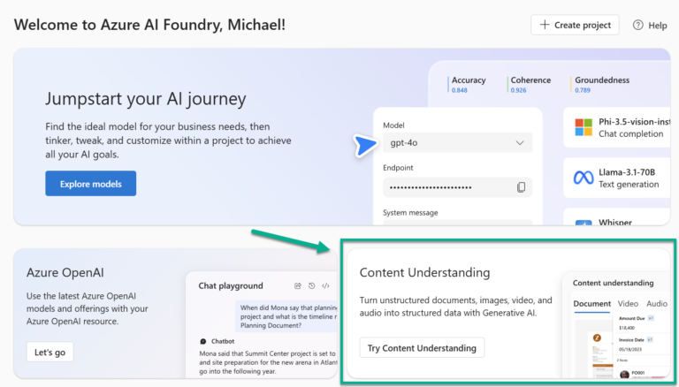Viewport: 679px width, 387px height.
Task: Click the blue cursor arrow beside Model
Action: (x=363, y=146)
